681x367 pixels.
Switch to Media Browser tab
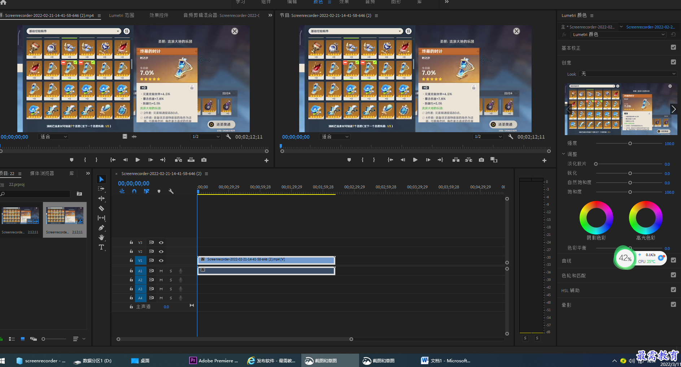click(x=42, y=173)
